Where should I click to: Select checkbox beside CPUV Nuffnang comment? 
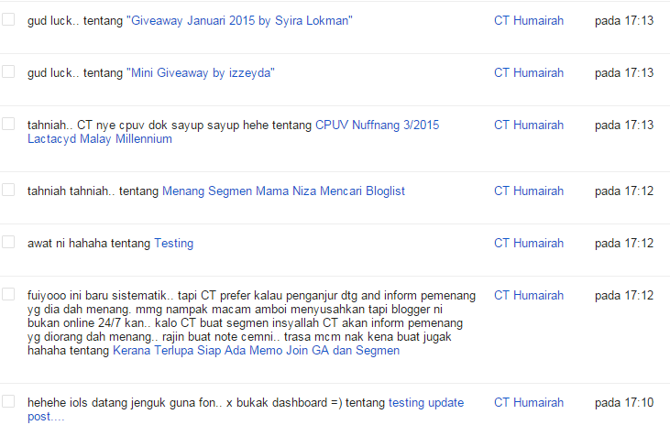pos(8,124)
